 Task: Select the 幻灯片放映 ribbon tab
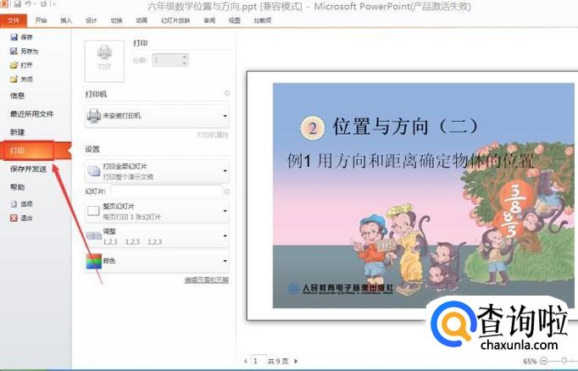pos(175,20)
